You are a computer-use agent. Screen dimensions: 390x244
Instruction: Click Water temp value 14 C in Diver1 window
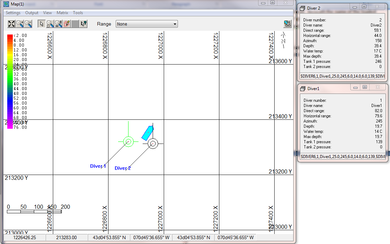(378, 131)
